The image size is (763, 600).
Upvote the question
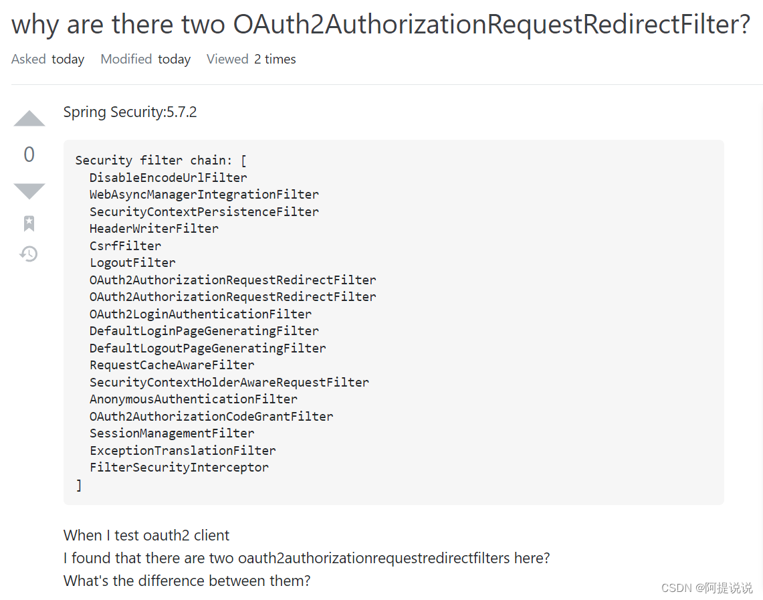coord(29,118)
